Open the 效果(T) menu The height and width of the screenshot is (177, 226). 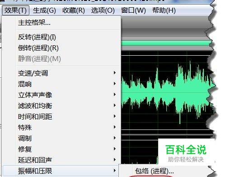click(15, 10)
